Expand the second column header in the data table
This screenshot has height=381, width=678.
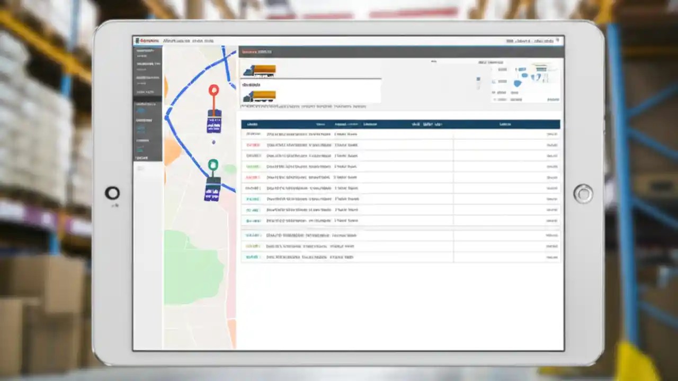click(x=322, y=124)
